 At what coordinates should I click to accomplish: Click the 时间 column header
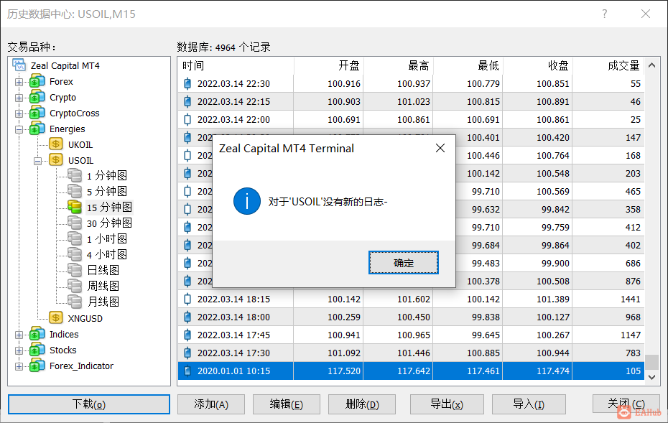236,65
